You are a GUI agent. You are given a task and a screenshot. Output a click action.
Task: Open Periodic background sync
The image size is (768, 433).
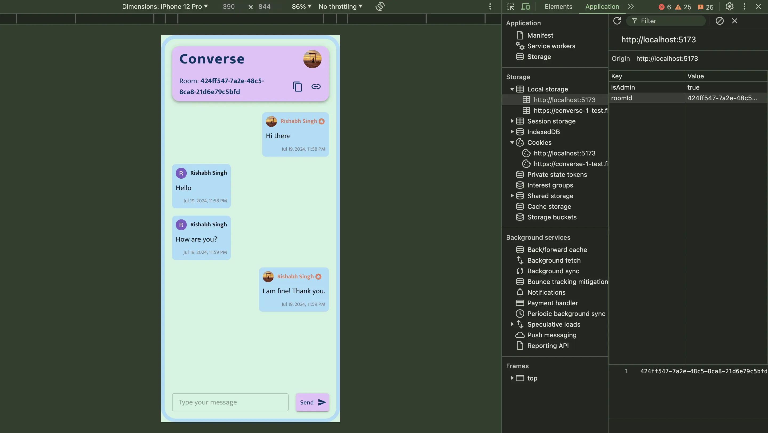pyautogui.click(x=566, y=314)
